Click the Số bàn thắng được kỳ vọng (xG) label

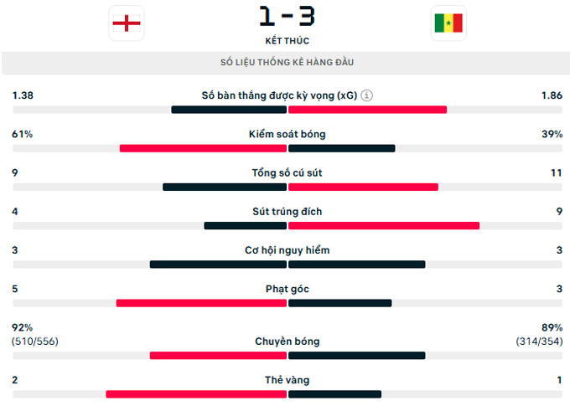tap(279, 95)
